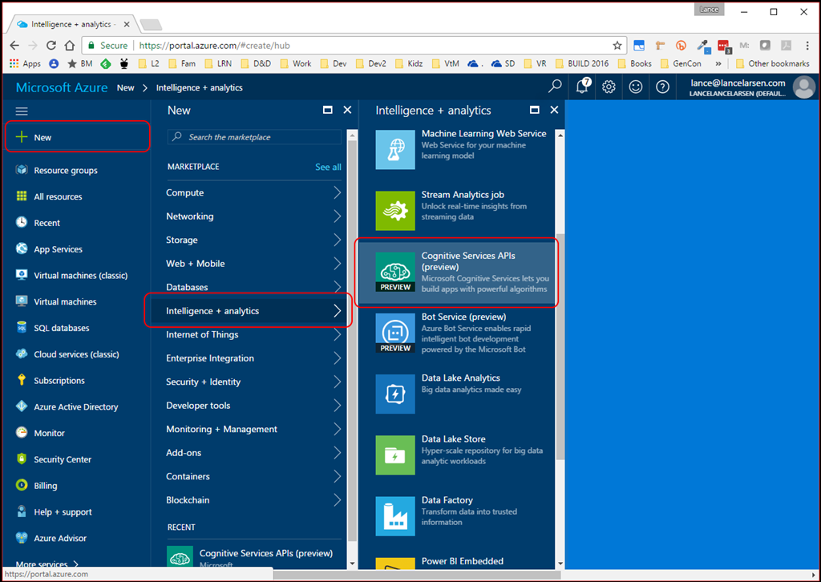Click the New button in sidebar
Screen dimensions: 821x582
point(78,137)
